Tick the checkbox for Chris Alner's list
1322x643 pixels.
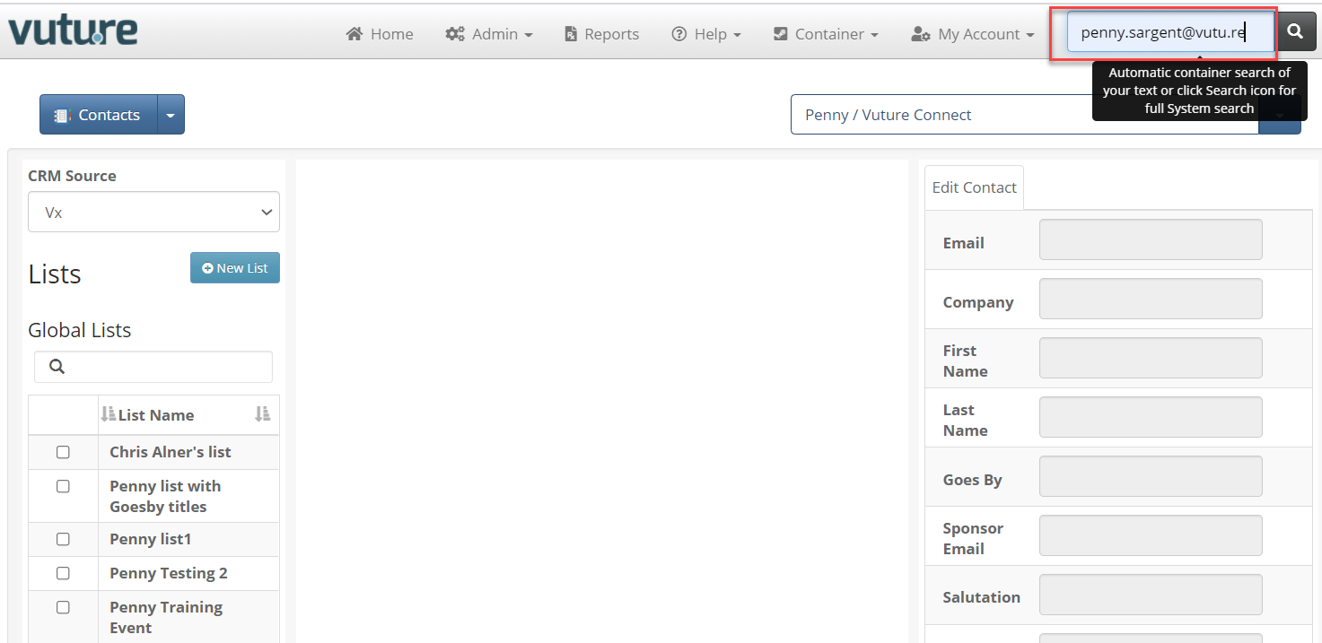pos(63,453)
